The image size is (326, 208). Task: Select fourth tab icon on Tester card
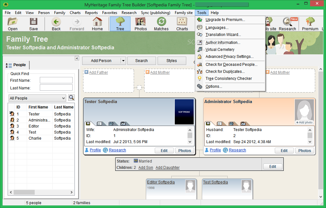pyautogui.click(x=123, y=124)
